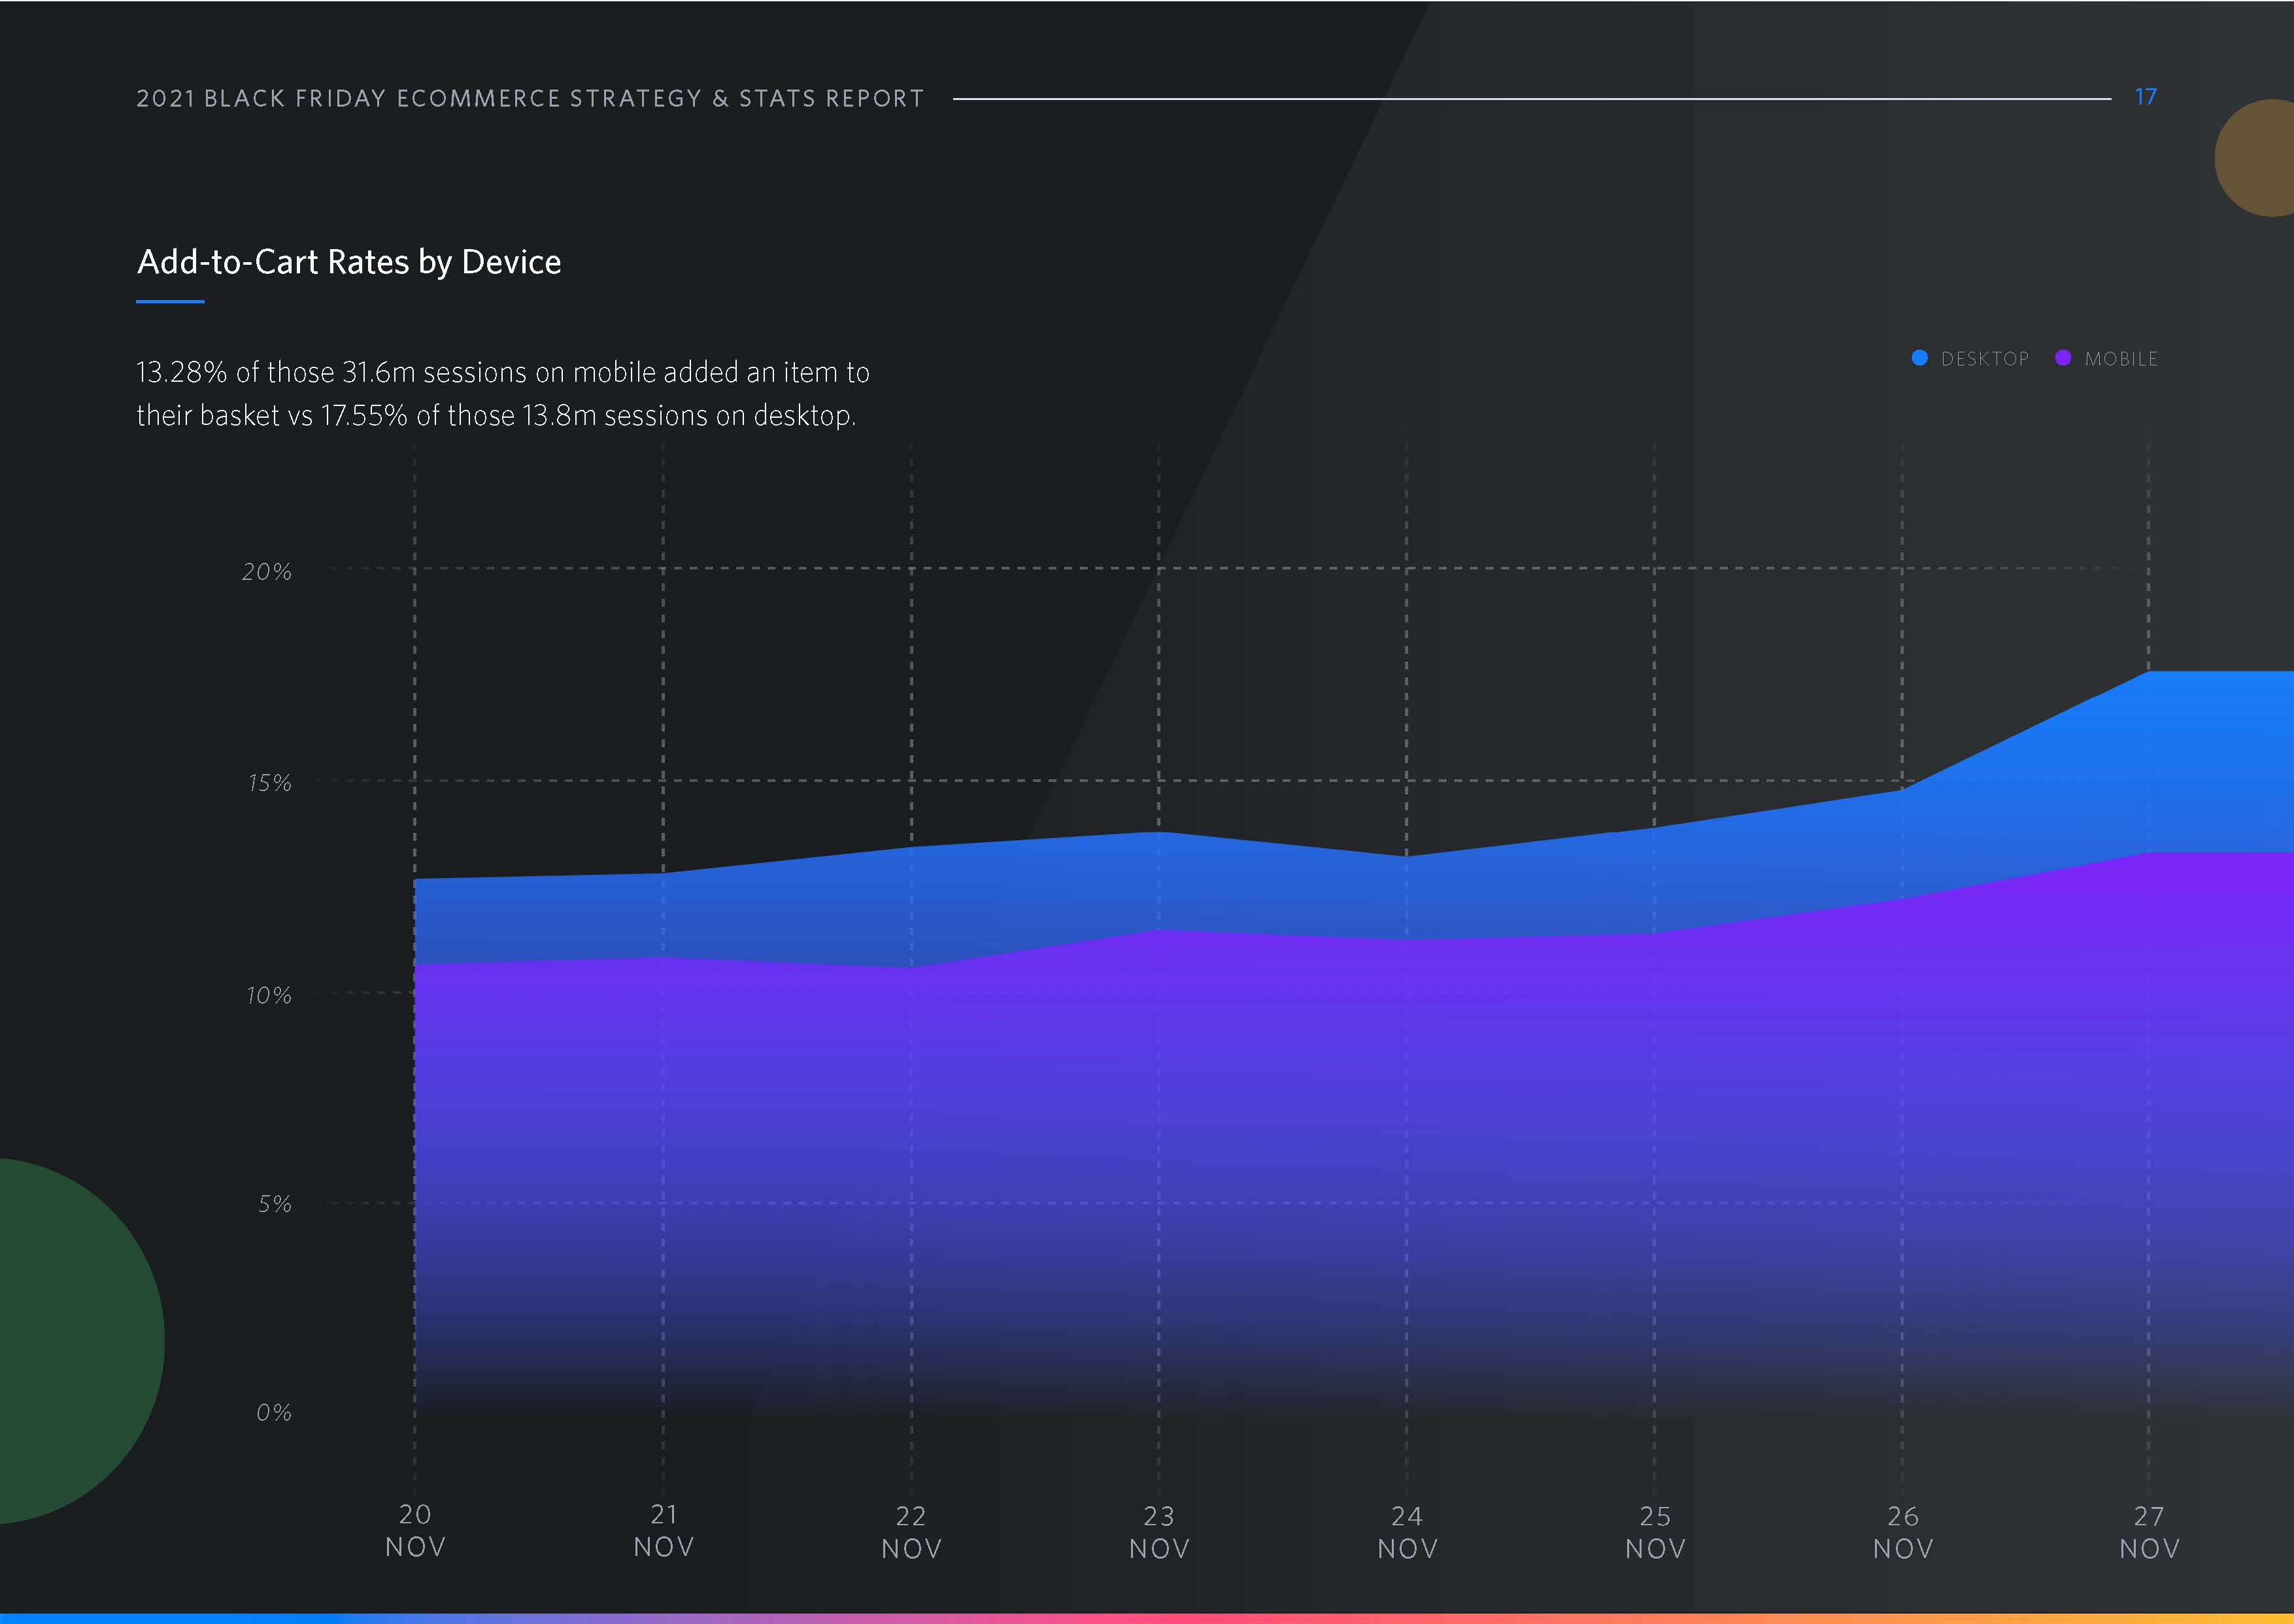Screen dimensions: 2294x1624
Task: Click the 0% y-axis label
Action: [274, 1412]
